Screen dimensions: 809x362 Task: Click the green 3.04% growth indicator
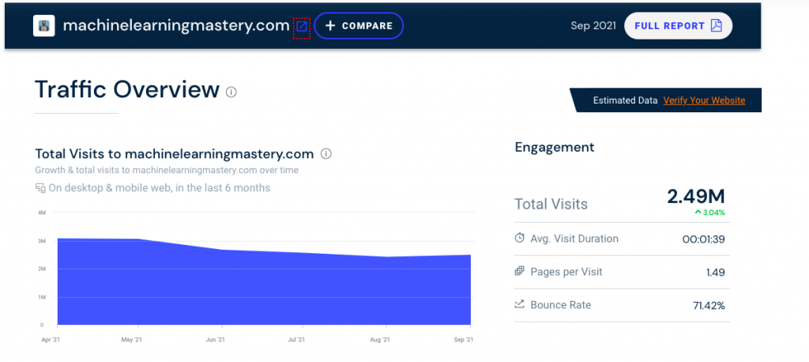click(x=710, y=213)
